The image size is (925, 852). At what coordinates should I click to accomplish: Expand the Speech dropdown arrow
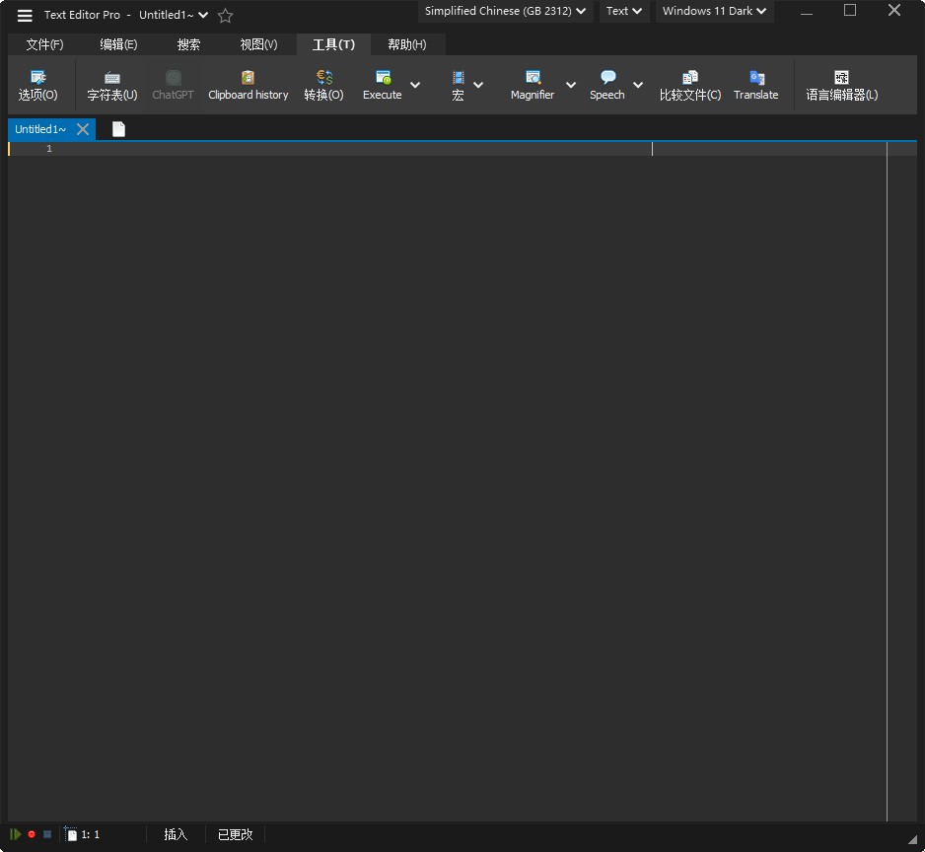point(638,85)
